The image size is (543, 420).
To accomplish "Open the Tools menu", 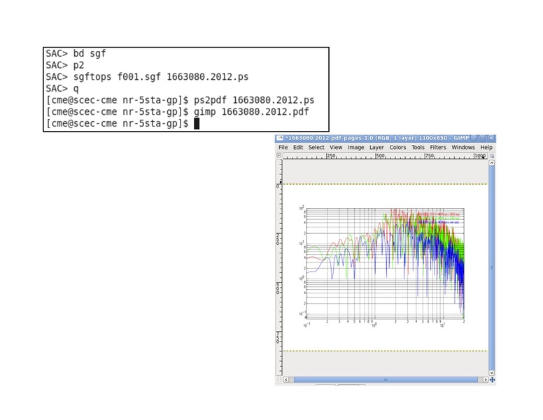I will (418, 148).
